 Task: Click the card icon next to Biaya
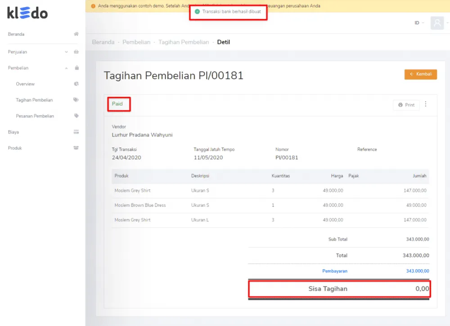click(x=76, y=131)
